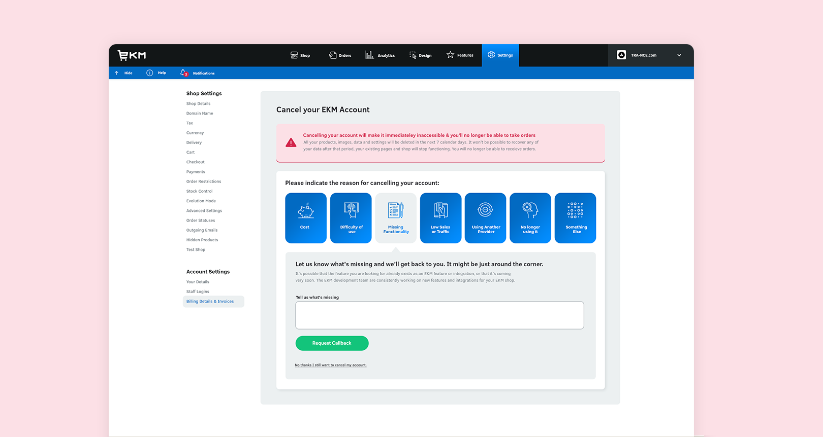The width and height of the screenshot is (823, 437).
Task: Select Difficulty of use reason
Action: click(x=351, y=218)
